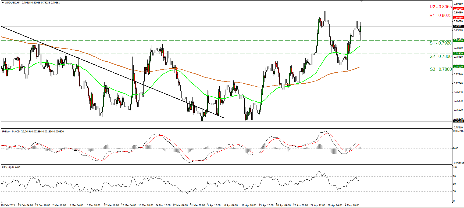Click the 18 Feb 2015 date on time axis

click(8, 205)
